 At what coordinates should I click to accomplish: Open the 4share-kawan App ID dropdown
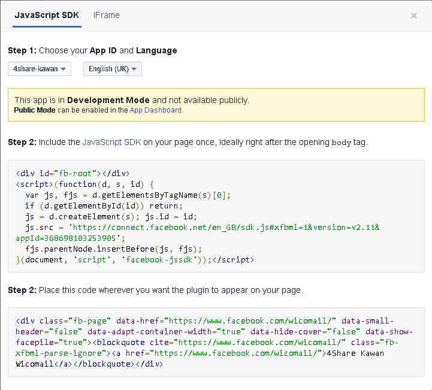pos(40,69)
